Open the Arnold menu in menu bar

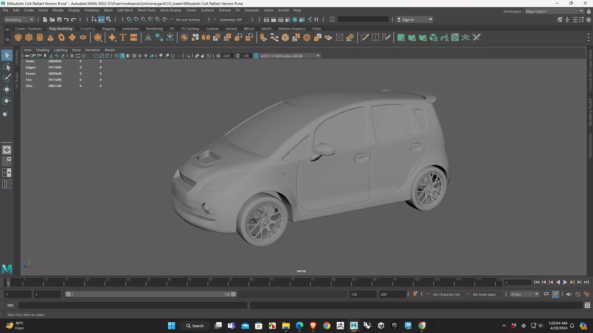click(283, 10)
